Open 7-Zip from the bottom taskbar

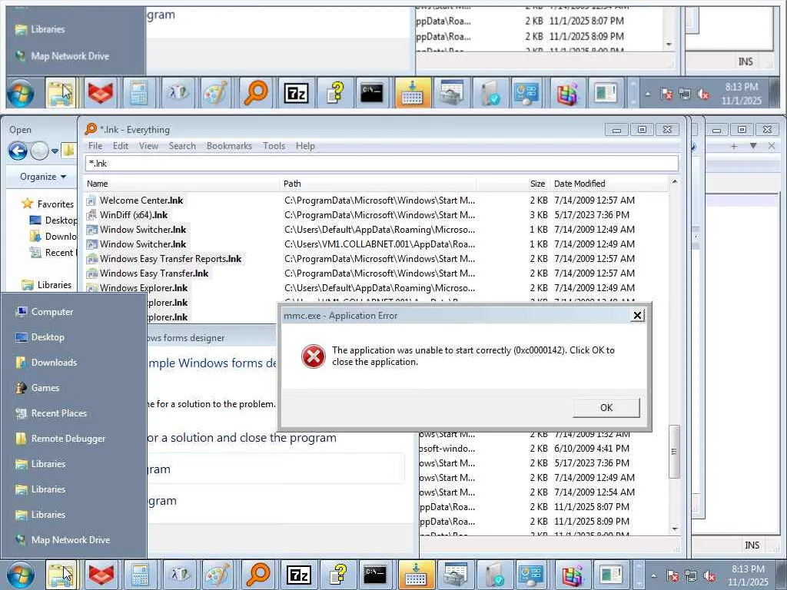click(298, 575)
